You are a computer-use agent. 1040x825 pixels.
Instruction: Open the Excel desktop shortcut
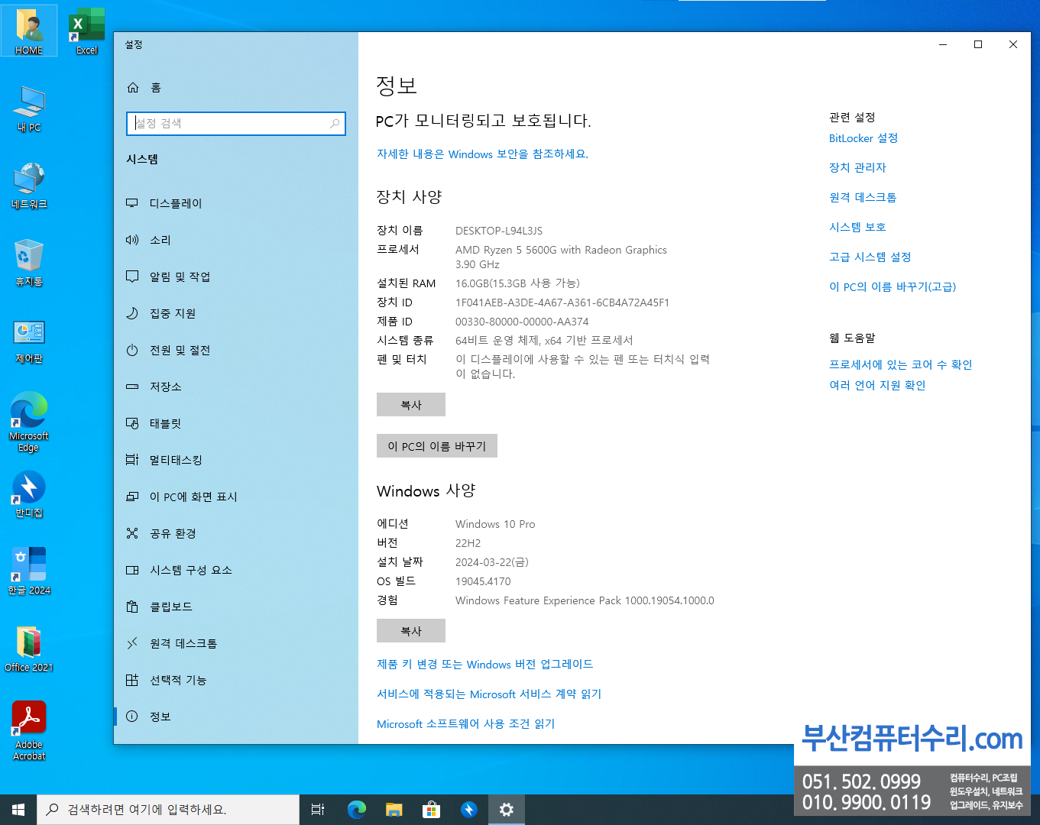(x=86, y=31)
